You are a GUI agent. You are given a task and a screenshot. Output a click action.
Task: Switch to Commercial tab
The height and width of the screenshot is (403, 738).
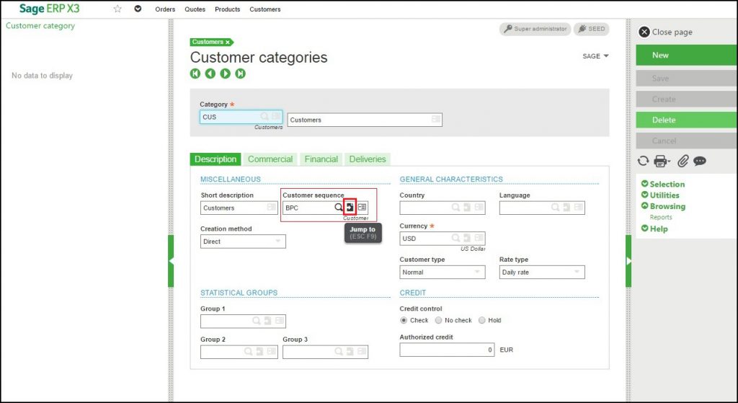[x=270, y=159]
